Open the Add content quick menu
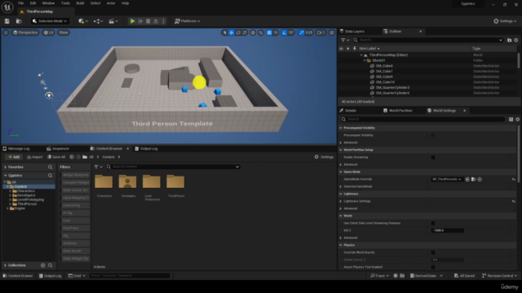The image size is (522, 293). [x=83, y=21]
